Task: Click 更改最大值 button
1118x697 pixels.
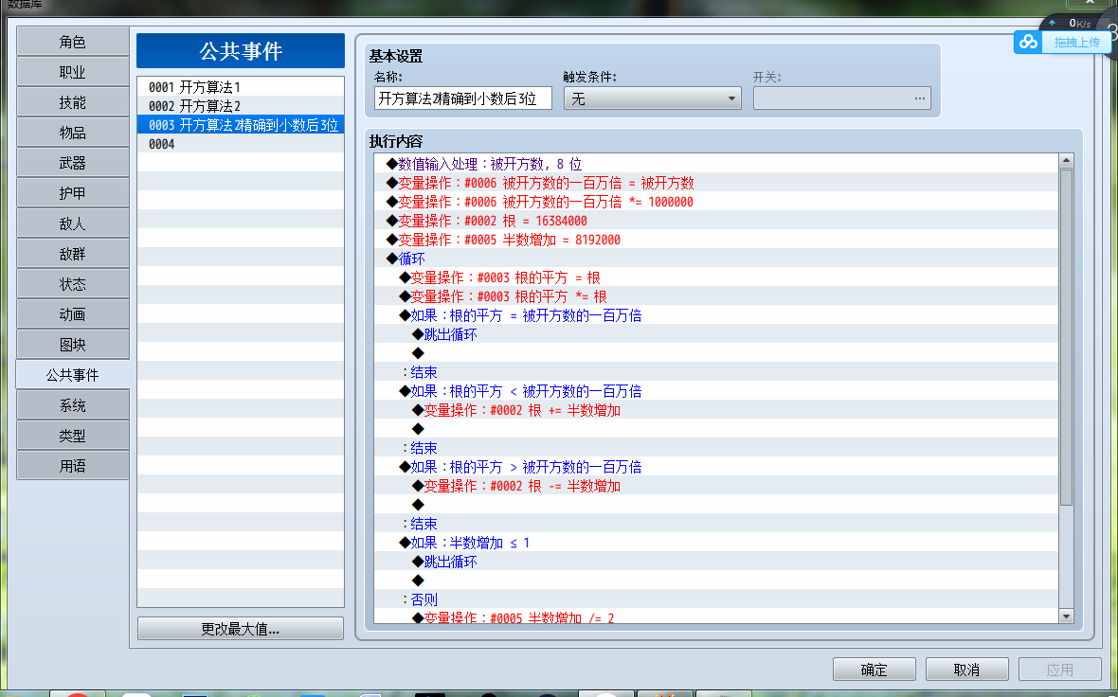Action: [x=241, y=629]
